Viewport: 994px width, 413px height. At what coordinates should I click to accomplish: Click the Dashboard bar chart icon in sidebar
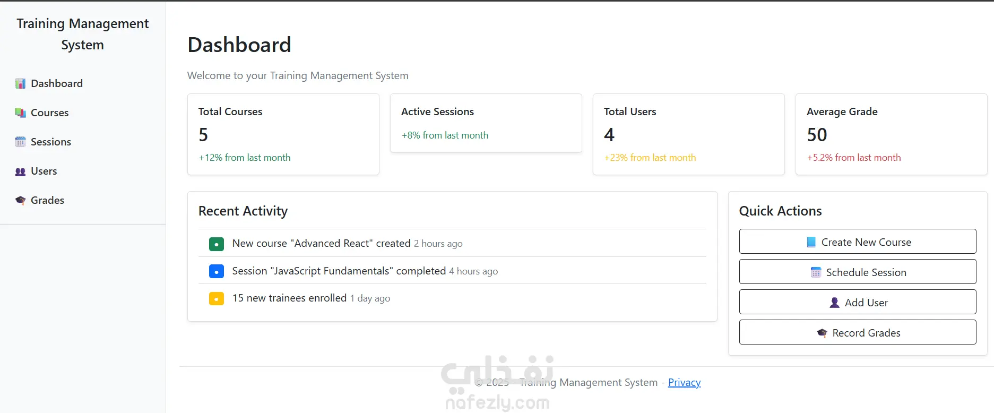click(x=20, y=84)
